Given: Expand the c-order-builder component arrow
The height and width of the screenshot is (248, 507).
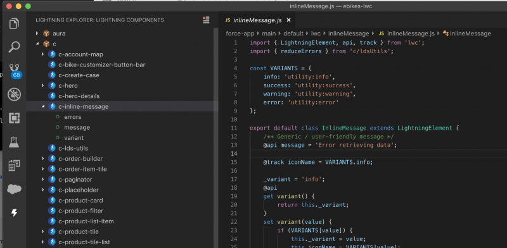Looking at the screenshot, I should pyautogui.click(x=42, y=159).
